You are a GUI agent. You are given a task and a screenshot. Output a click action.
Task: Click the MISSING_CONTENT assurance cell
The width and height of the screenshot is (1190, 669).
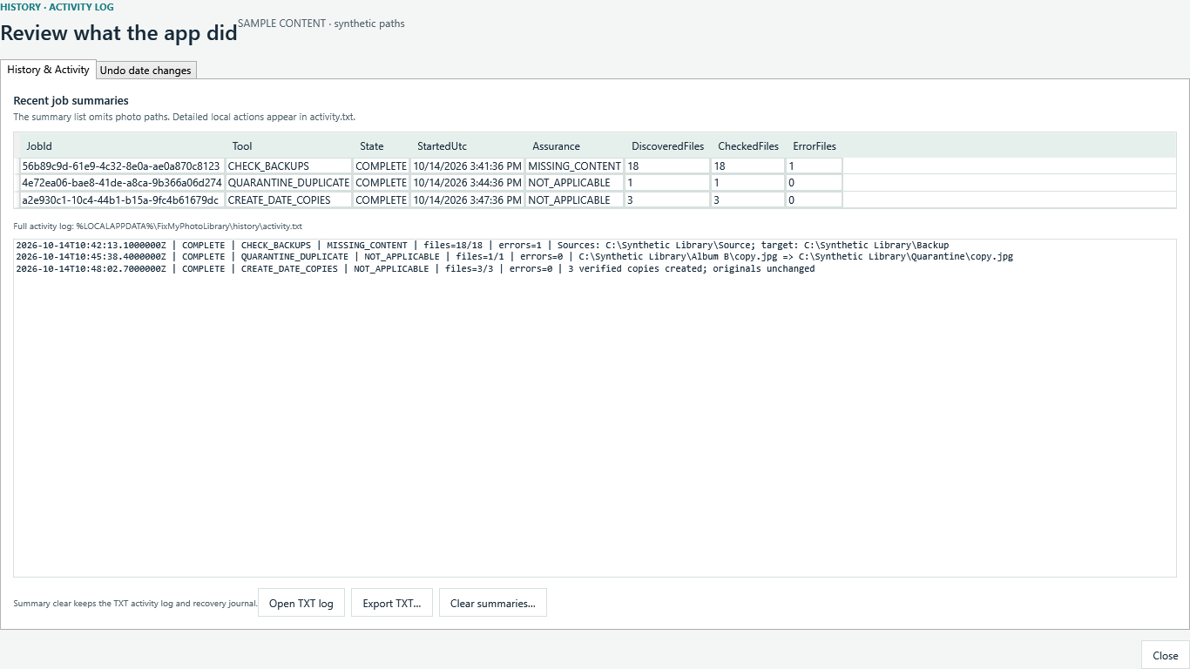575,166
